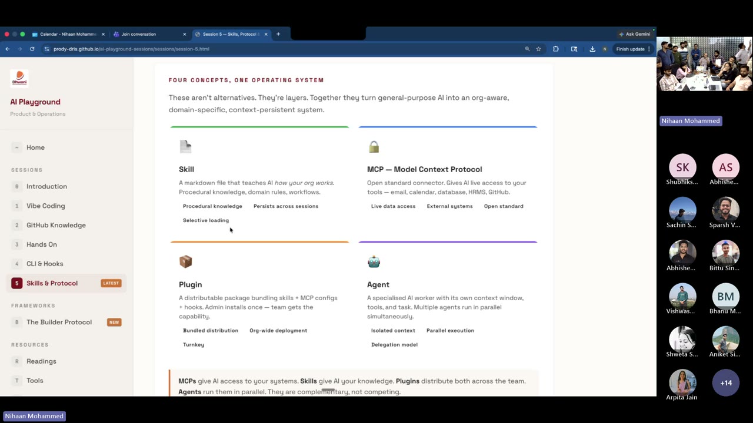Click the screen share icon in the toolbar

pyautogui.click(x=574, y=49)
